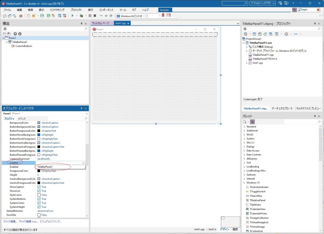324x234 pixels.
Task: Click the ビジュアルにバインド link
Action: pyautogui.click(x=51, y=222)
